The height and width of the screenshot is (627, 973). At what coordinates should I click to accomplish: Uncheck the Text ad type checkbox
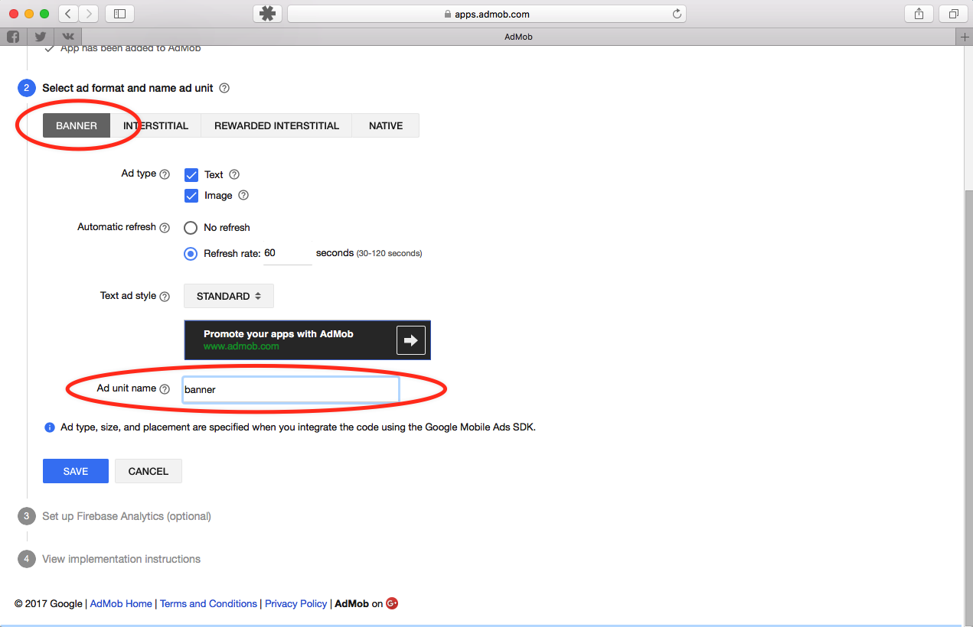click(191, 175)
